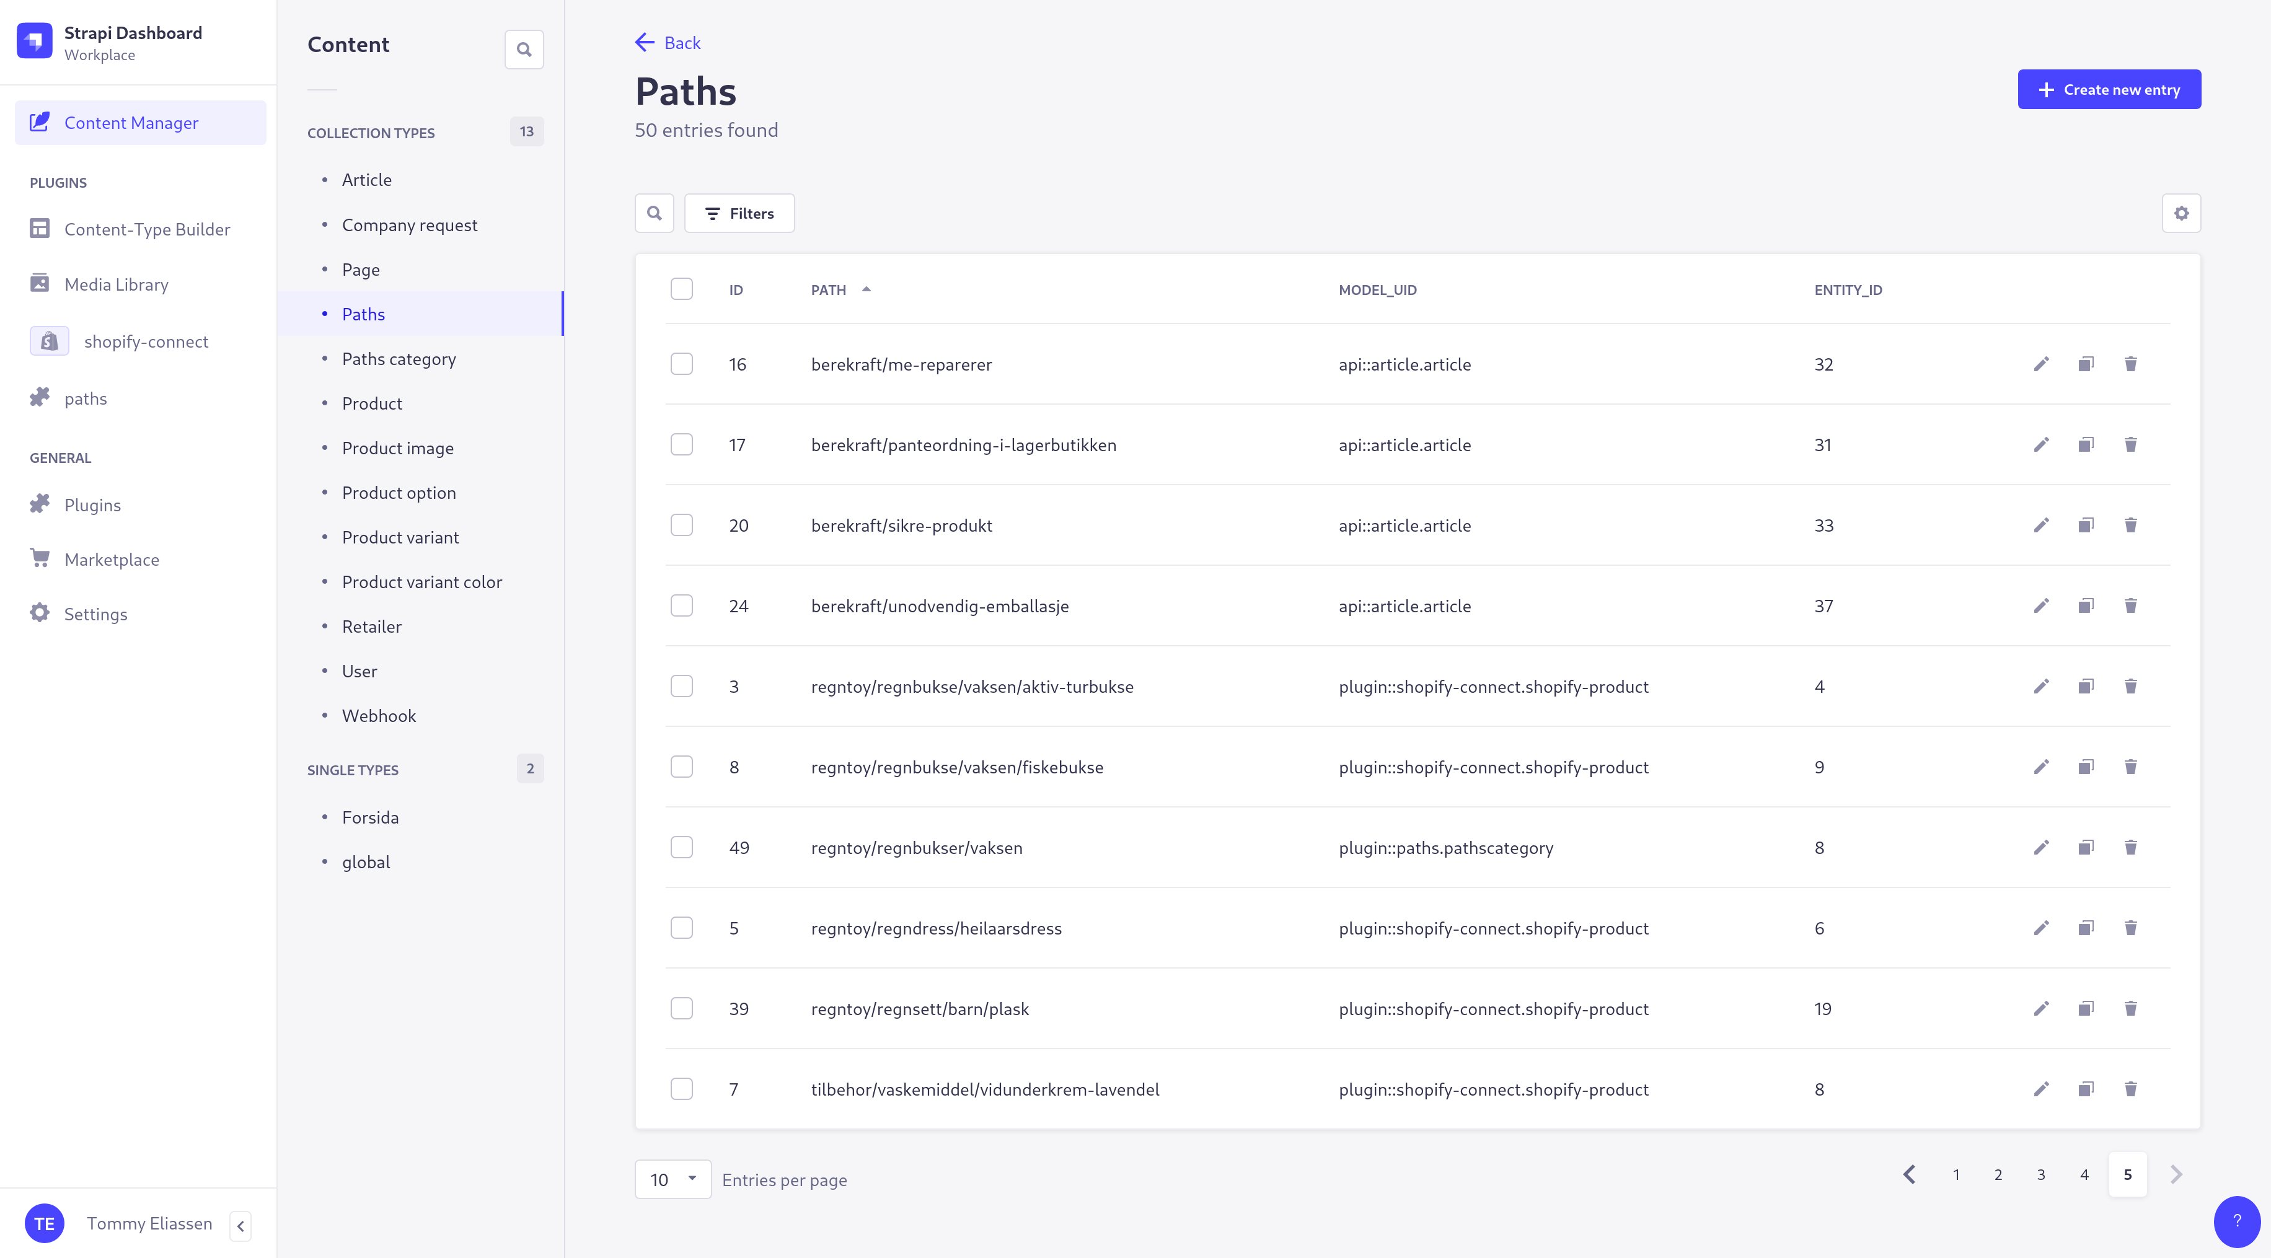The width and height of the screenshot is (2271, 1258).
Task: Delete the tilbehor/vaskemiddel/vidunderkrem-lavendel entry
Action: [x=2131, y=1089]
